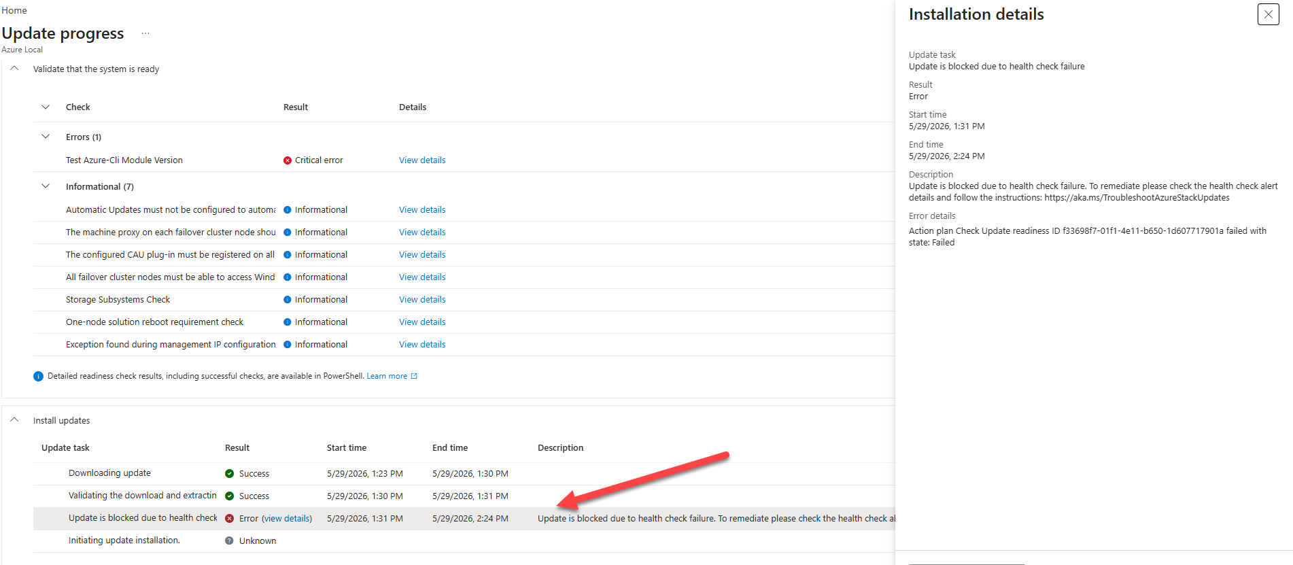The width and height of the screenshot is (1293, 565).
Task: Click info icon on machine proxy row
Action: click(x=288, y=233)
